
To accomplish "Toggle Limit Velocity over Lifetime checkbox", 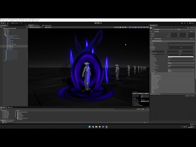I will 151,76.
